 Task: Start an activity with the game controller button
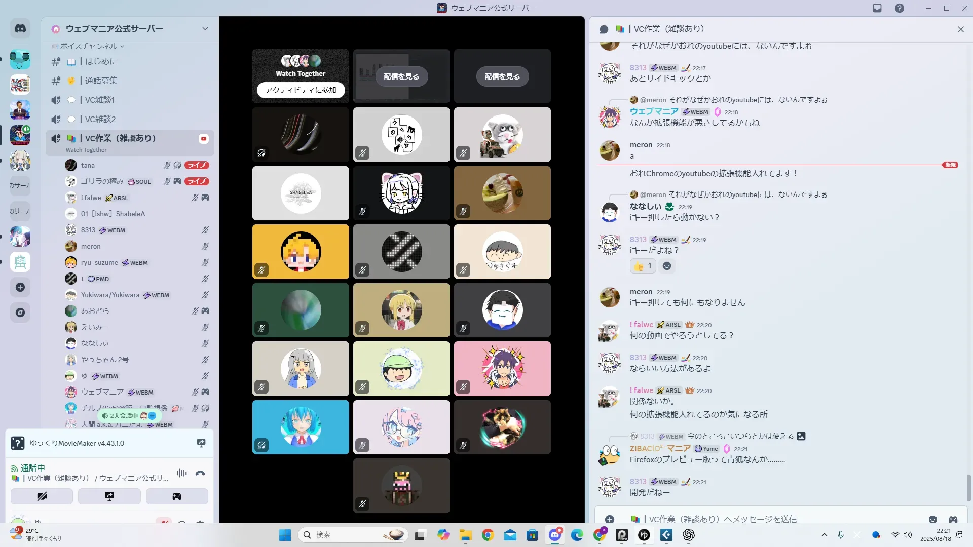(x=177, y=496)
